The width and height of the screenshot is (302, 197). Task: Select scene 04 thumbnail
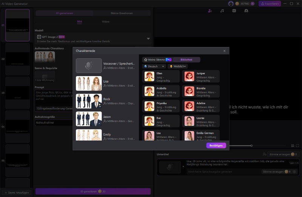pos(17,127)
